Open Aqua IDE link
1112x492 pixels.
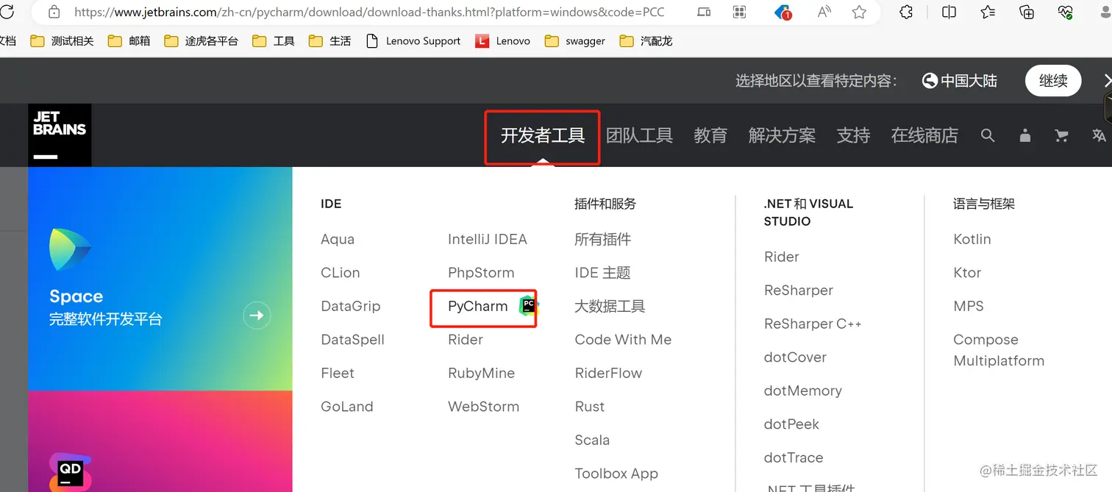point(338,239)
